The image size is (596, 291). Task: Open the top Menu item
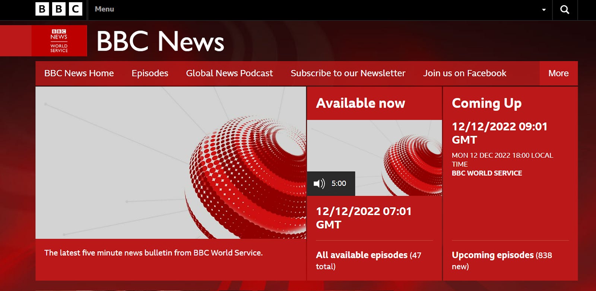point(104,9)
